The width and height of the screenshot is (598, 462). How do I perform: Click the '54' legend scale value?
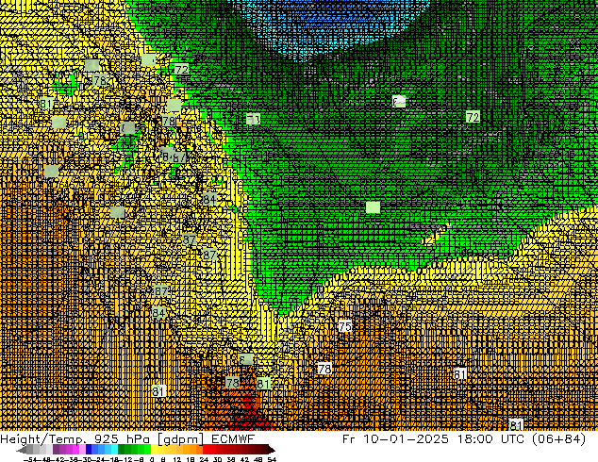[272, 459]
